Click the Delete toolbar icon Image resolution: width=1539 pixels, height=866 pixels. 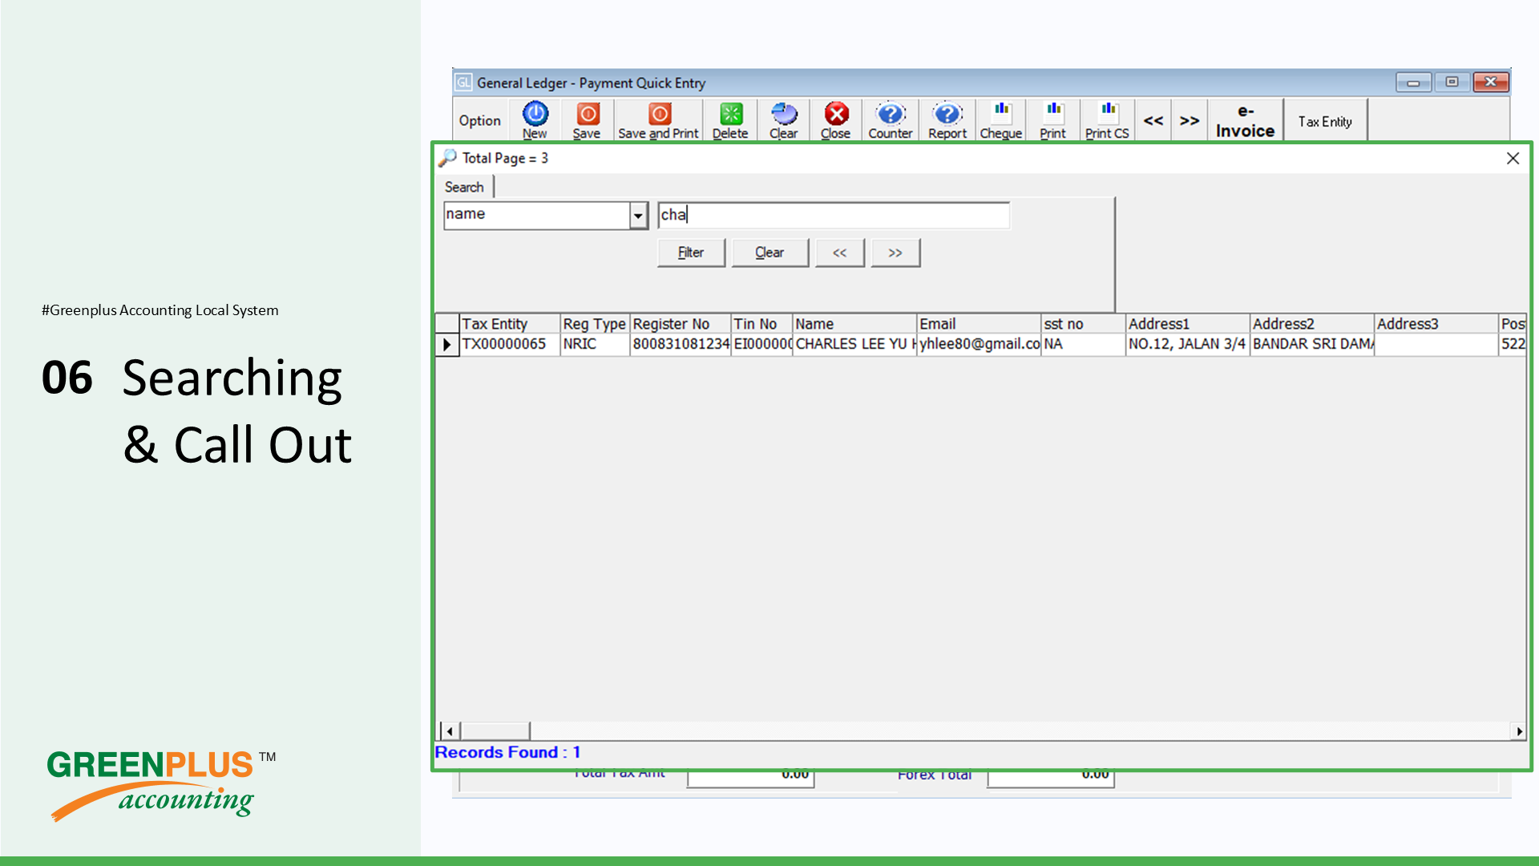tap(730, 120)
